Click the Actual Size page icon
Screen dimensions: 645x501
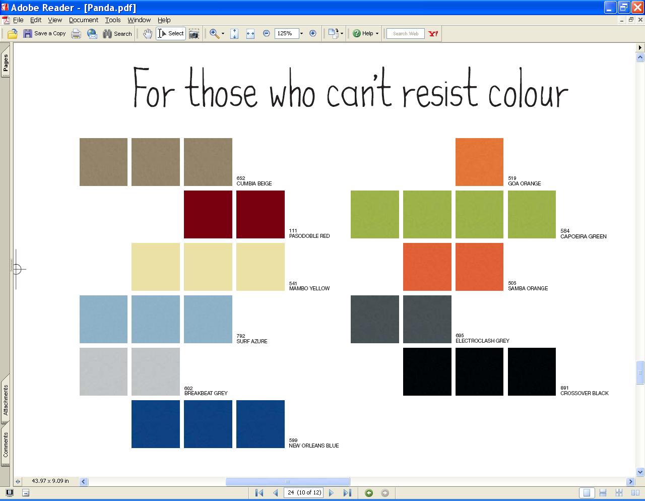tap(234, 34)
